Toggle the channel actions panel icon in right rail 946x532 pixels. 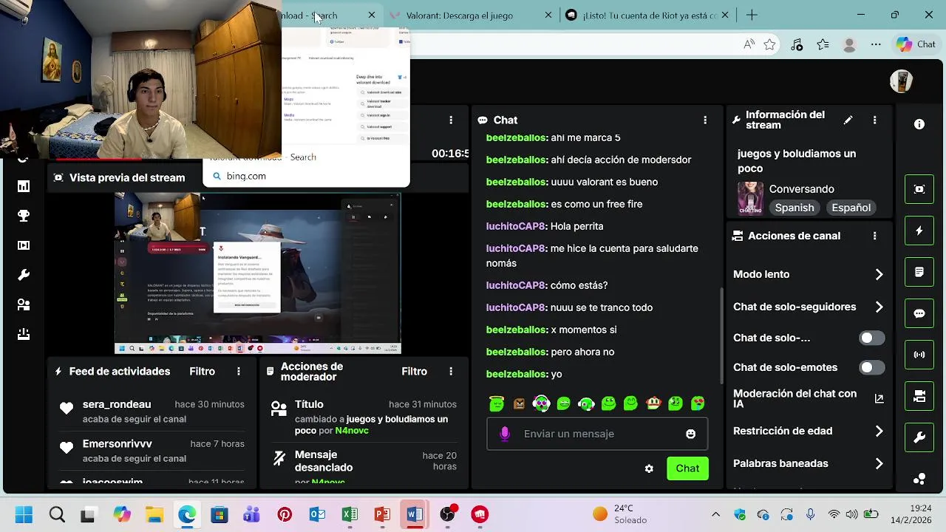919,396
